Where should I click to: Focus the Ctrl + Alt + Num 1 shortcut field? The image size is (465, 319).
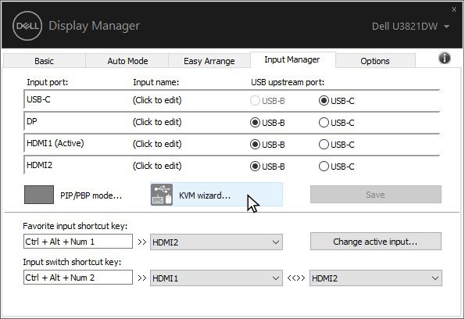78,242
